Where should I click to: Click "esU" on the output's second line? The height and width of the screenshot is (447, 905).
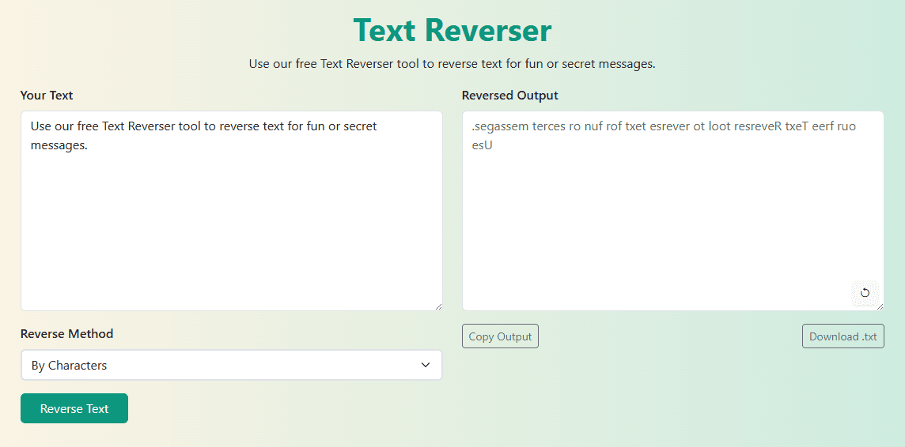coord(482,145)
